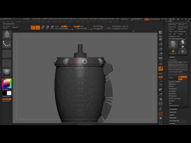Click the Move canvas icon in right shelf
Image resolution: width=191 pixels, height=143 pixels.
click(x=161, y=90)
